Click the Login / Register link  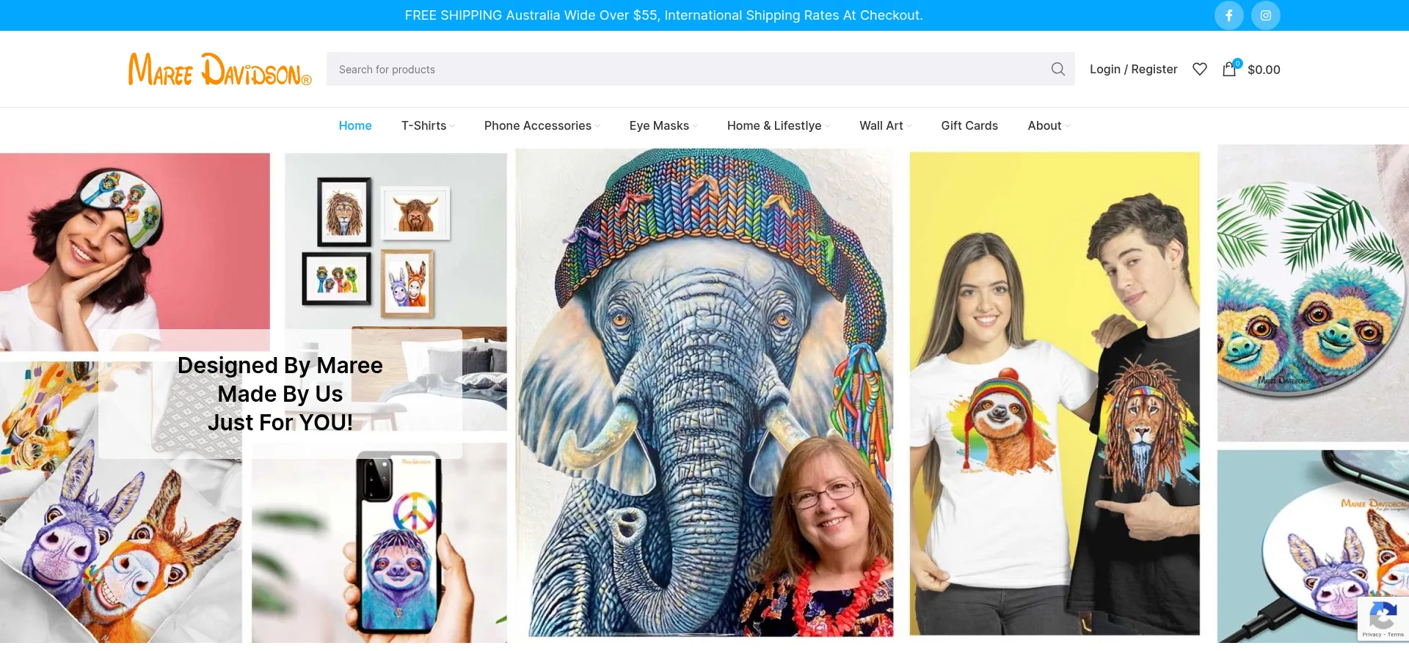pyautogui.click(x=1133, y=69)
